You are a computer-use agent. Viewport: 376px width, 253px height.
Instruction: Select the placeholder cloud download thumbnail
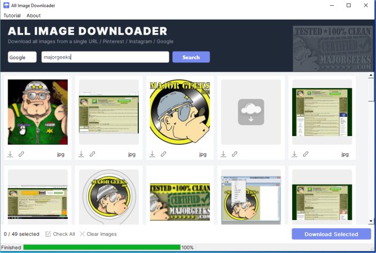[x=251, y=112]
